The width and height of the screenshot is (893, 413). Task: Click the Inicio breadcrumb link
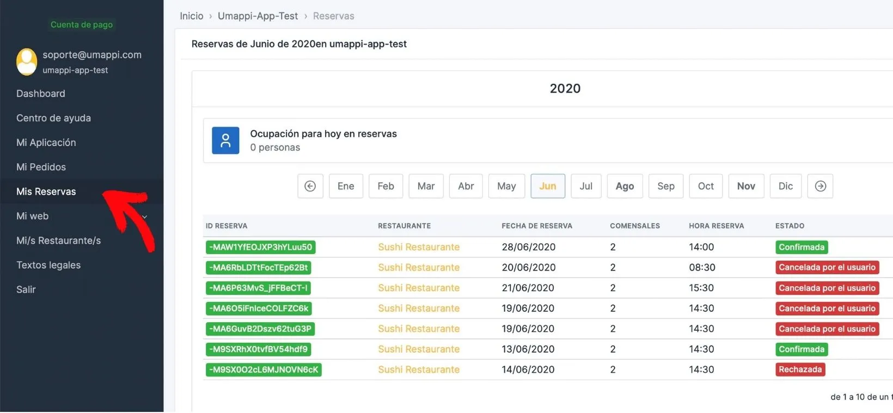coord(192,16)
